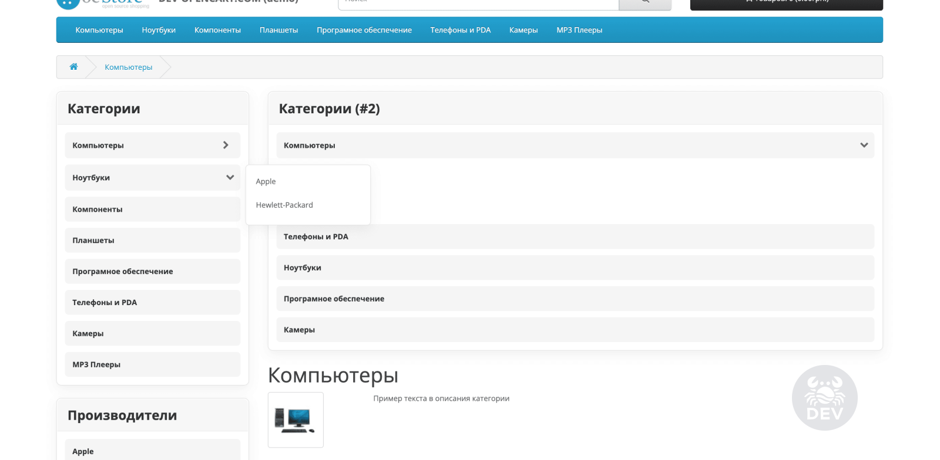940x460 pixels.
Task: Open Телефоны и PDA in Категории (#2)
Action: (575, 236)
